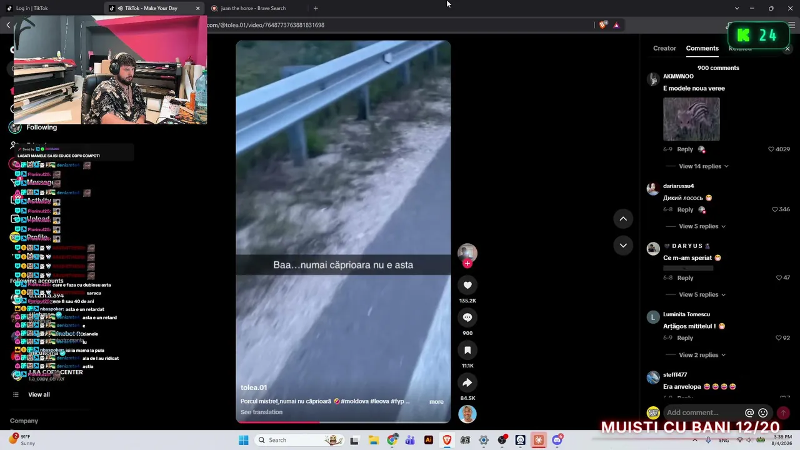Open Task View on the taskbar
Viewport: 800px width, 450px height.
[x=354, y=440]
